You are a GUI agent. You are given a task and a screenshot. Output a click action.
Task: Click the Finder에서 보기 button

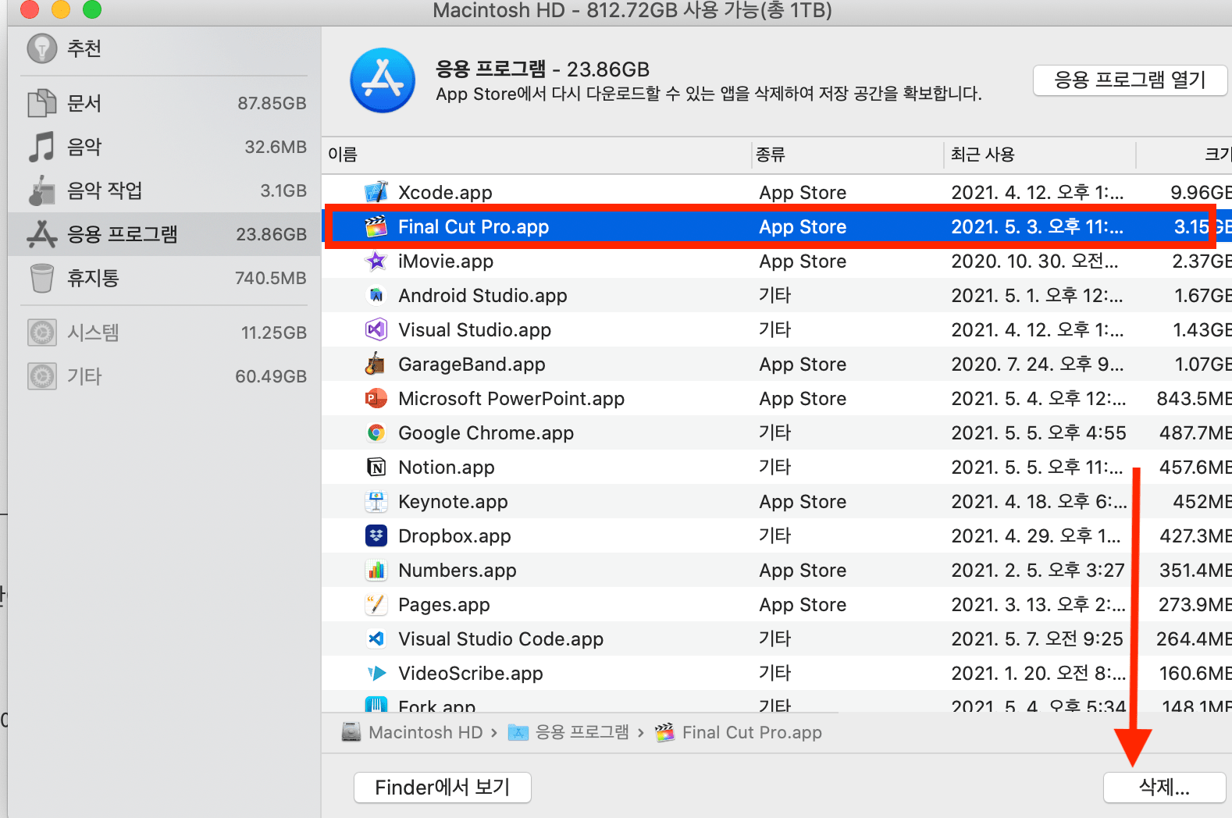(x=443, y=788)
